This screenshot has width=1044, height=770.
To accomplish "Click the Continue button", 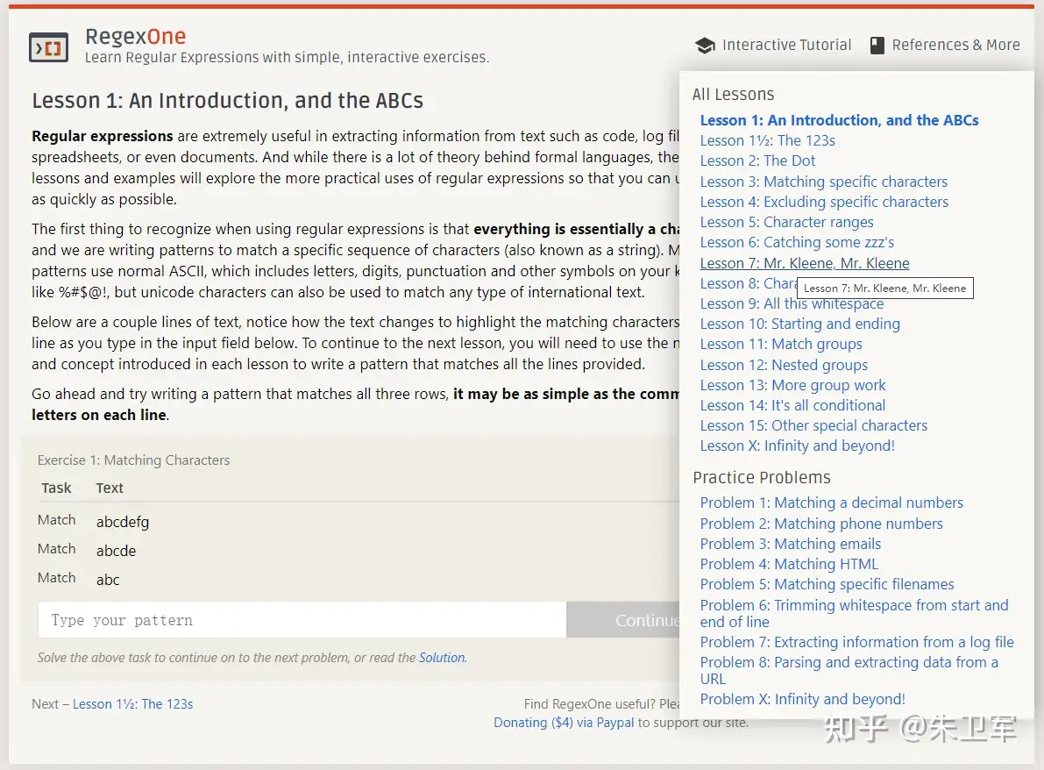I will click(623, 620).
